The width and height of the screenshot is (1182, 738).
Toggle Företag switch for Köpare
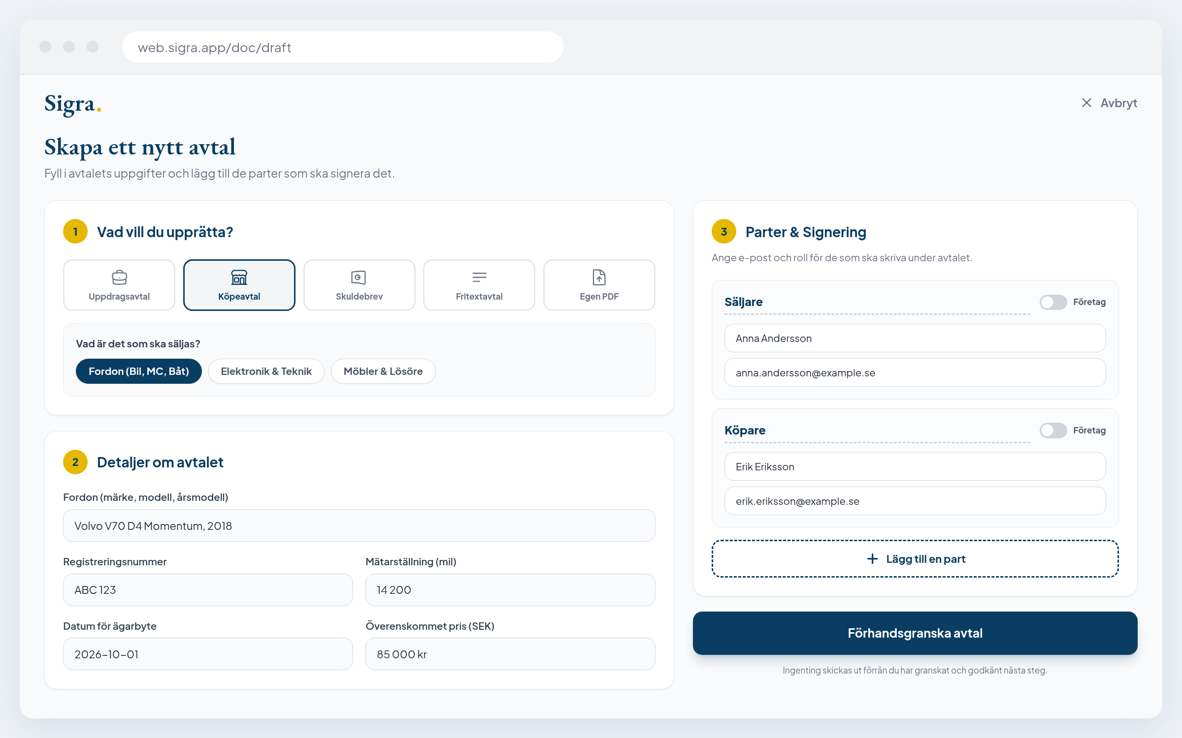point(1053,430)
